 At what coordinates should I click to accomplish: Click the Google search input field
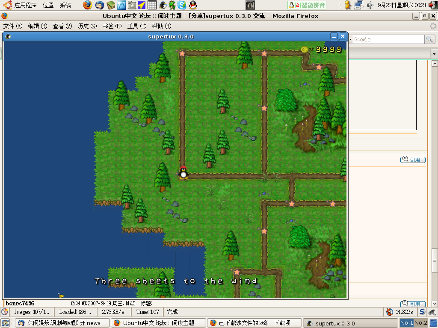[388, 39]
